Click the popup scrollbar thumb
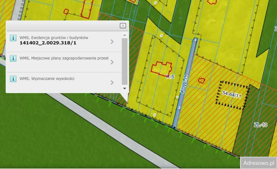The width and height of the screenshot is (277, 169). tap(124, 61)
